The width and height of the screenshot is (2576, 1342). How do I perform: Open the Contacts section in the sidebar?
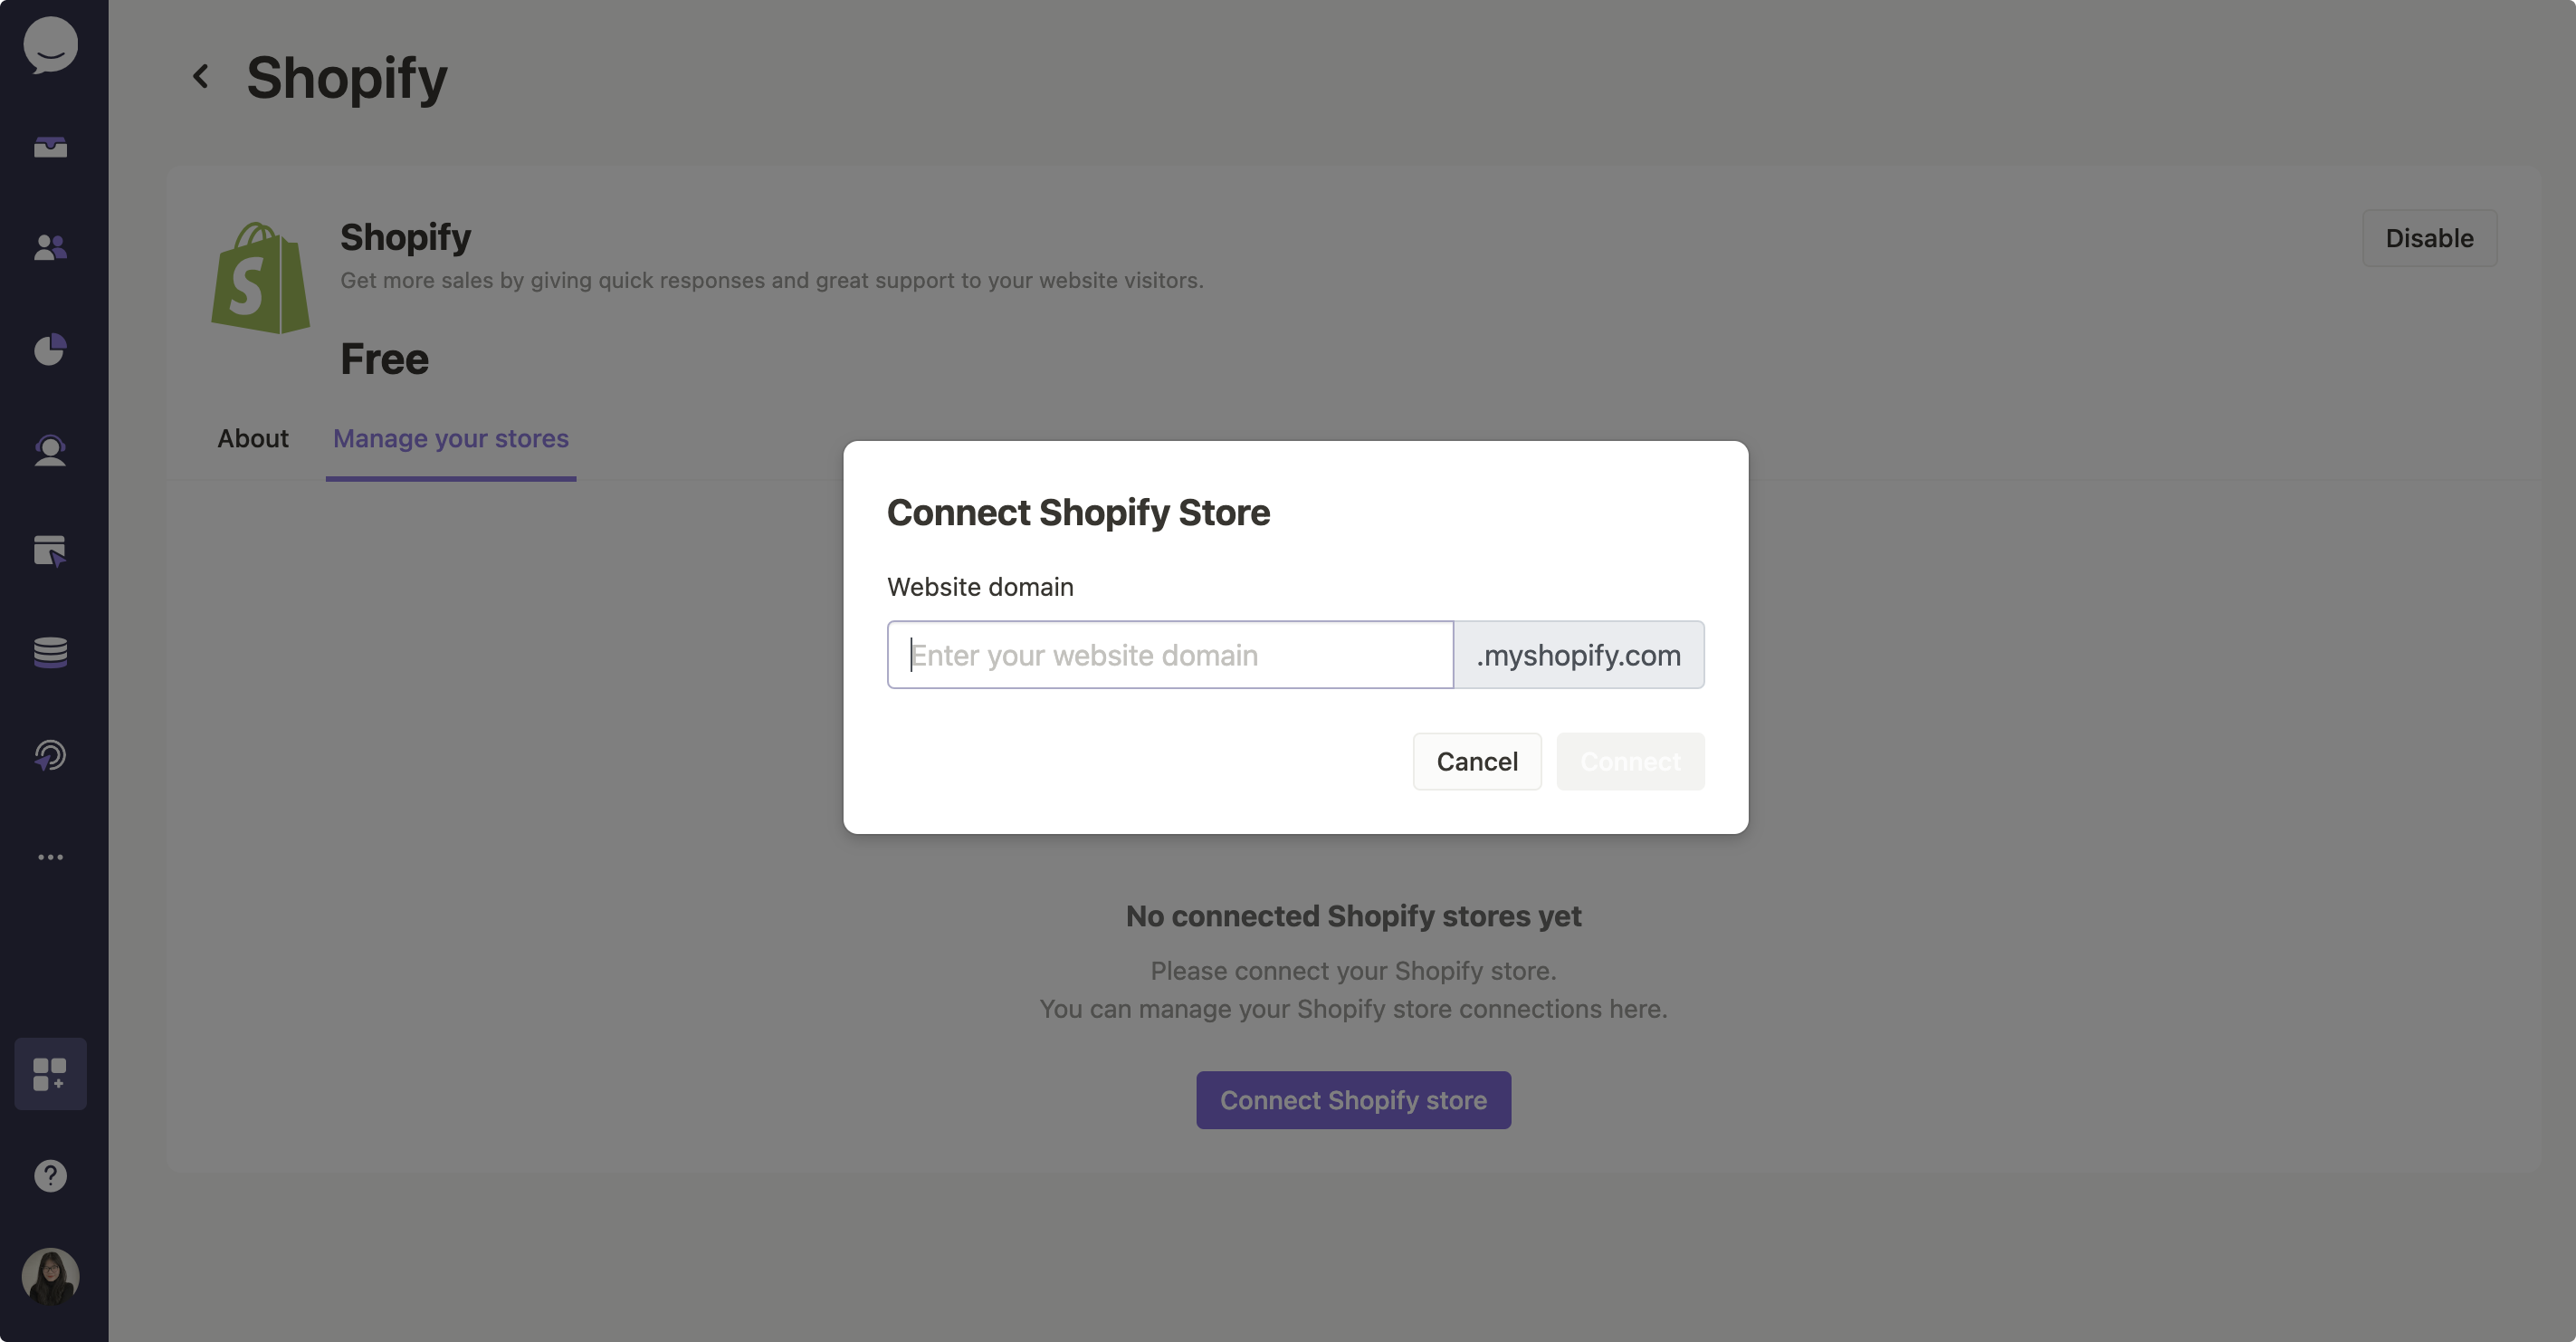pyautogui.click(x=50, y=247)
